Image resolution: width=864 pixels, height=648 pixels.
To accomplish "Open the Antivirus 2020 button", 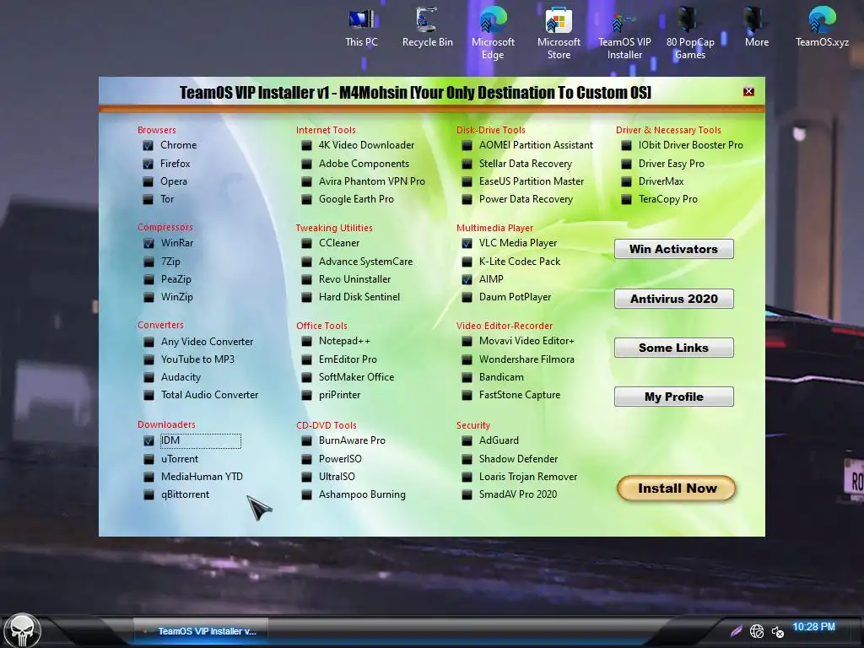I will pyautogui.click(x=674, y=299).
